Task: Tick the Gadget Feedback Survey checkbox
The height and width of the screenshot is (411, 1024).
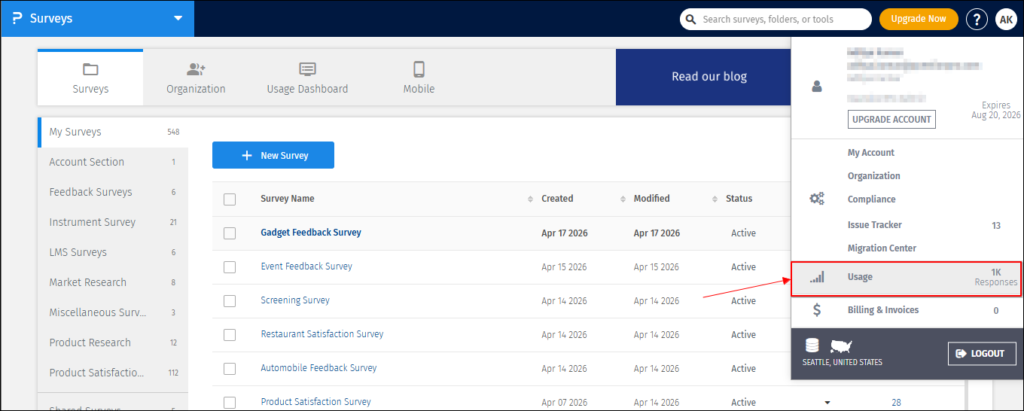Action: (x=230, y=233)
